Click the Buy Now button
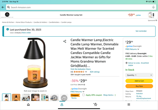The height and width of the screenshot is (110, 158). (139, 86)
